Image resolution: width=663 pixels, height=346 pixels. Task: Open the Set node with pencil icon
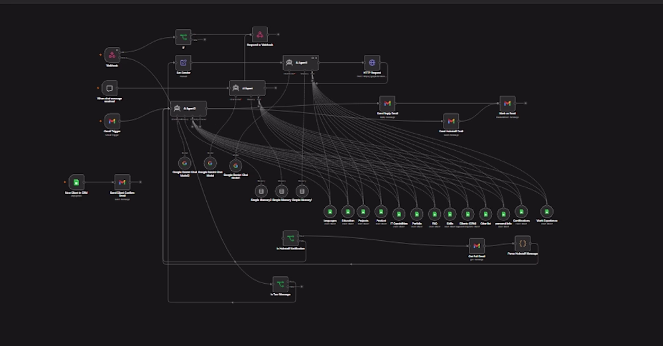pyautogui.click(x=183, y=63)
